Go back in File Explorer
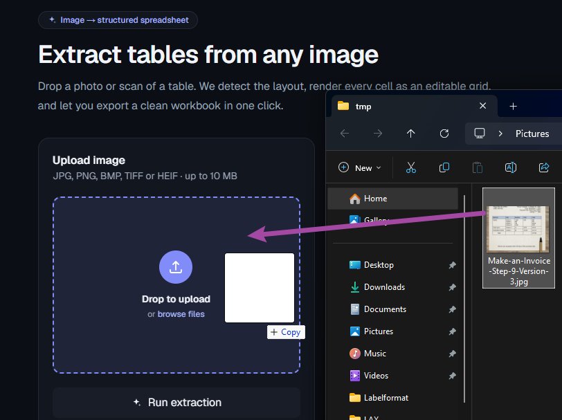Screen dimensions: 562x420 pos(345,134)
